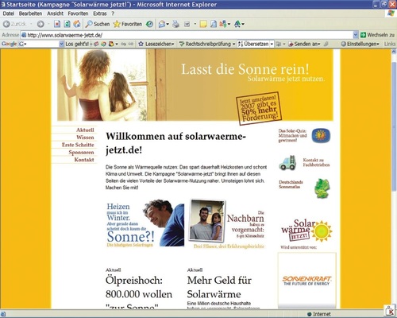Click the Sonnenkraft sponsor logo
Image resolution: width=397 pixels, height=318 pixels.
tap(306, 281)
